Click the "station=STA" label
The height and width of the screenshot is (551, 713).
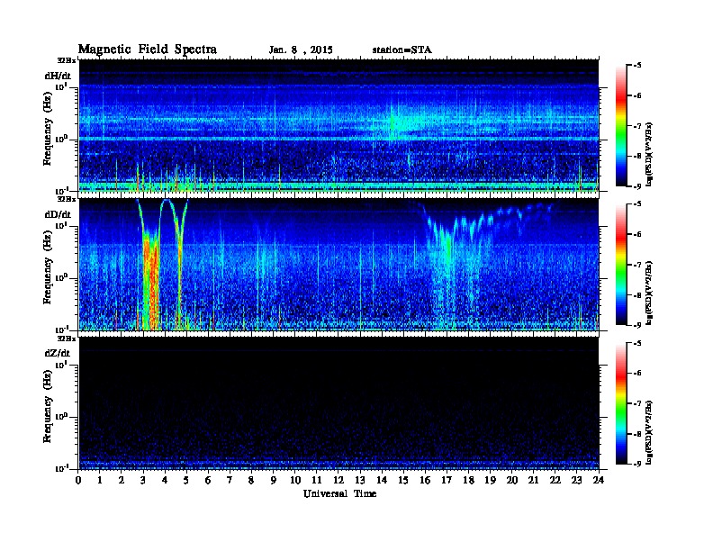click(402, 50)
